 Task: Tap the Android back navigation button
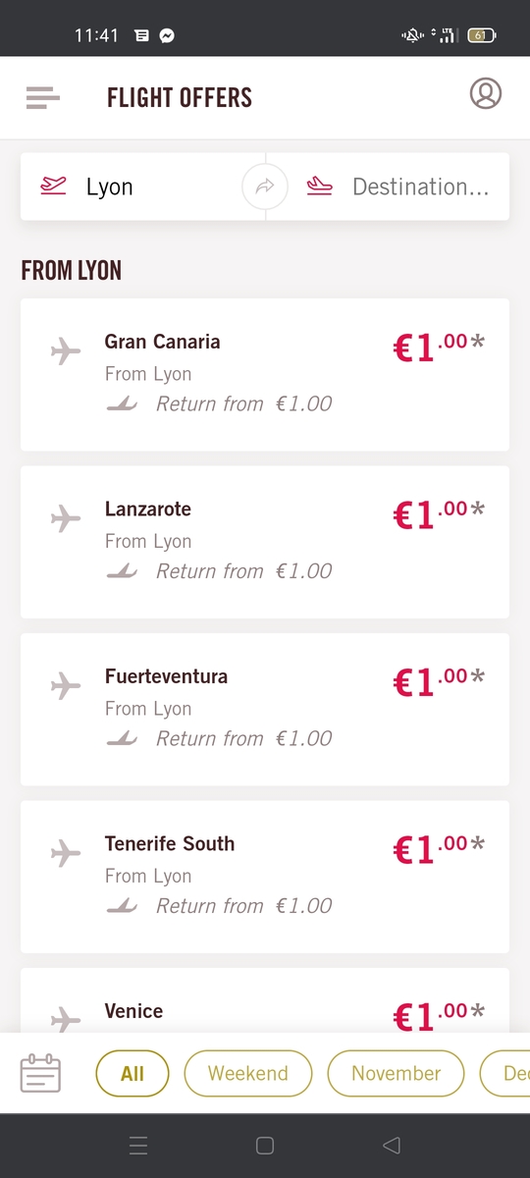tap(392, 1145)
